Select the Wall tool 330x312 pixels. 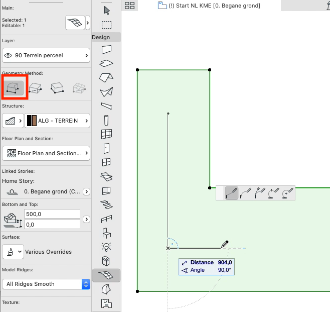click(x=106, y=50)
